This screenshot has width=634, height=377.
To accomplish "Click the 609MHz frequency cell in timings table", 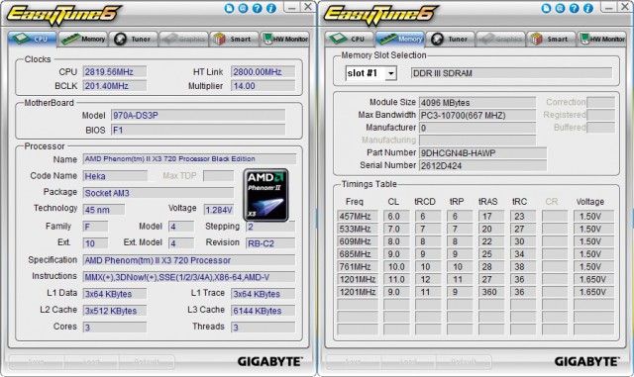I will [x=358, y=241].
